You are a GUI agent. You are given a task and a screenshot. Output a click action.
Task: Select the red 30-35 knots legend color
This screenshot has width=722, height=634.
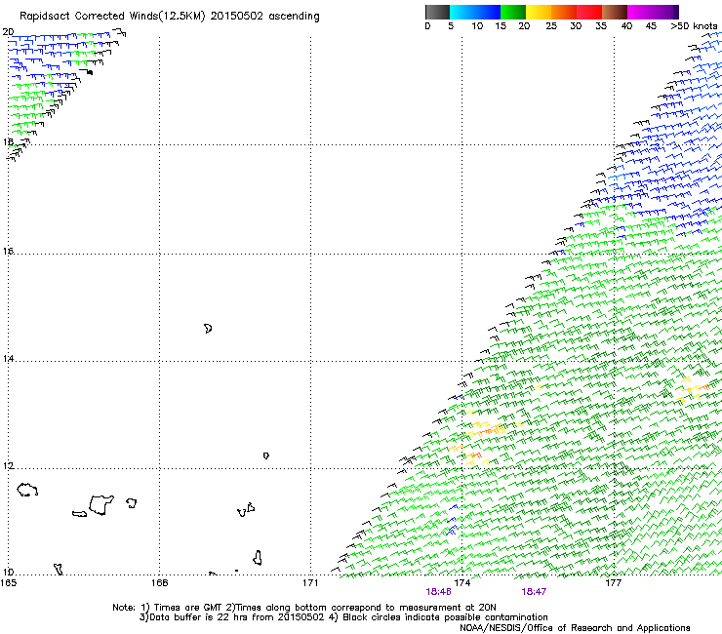point(589,12)
